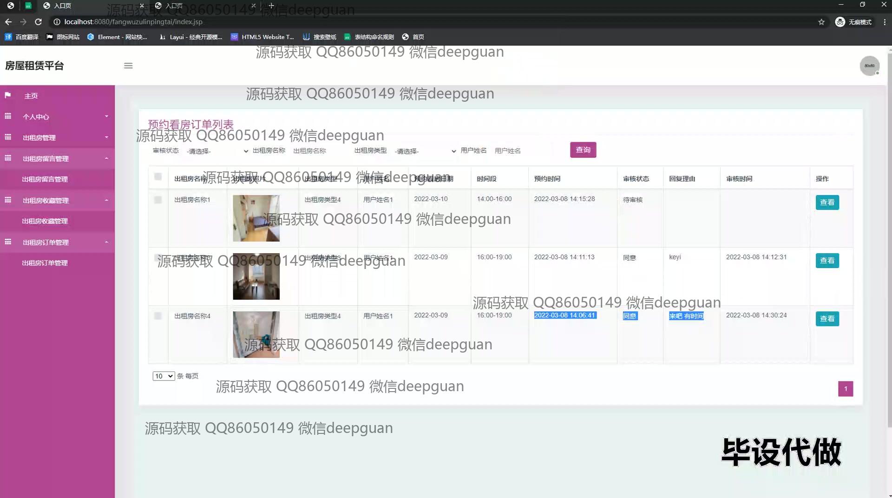Change the rows-per-page dropdown showing 10
Viewport: 892px width, 498px height.
point(164,376)
